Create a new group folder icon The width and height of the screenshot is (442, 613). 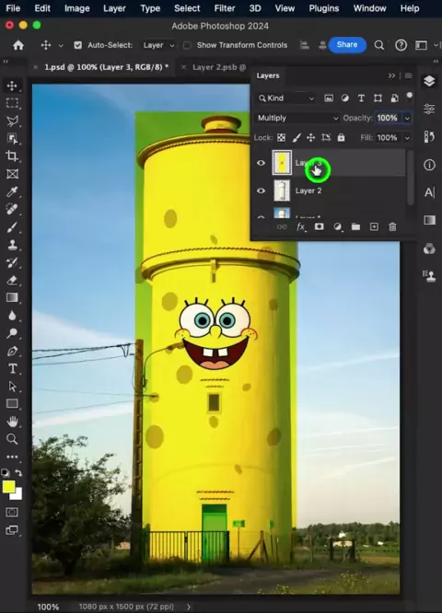(355, 226)
